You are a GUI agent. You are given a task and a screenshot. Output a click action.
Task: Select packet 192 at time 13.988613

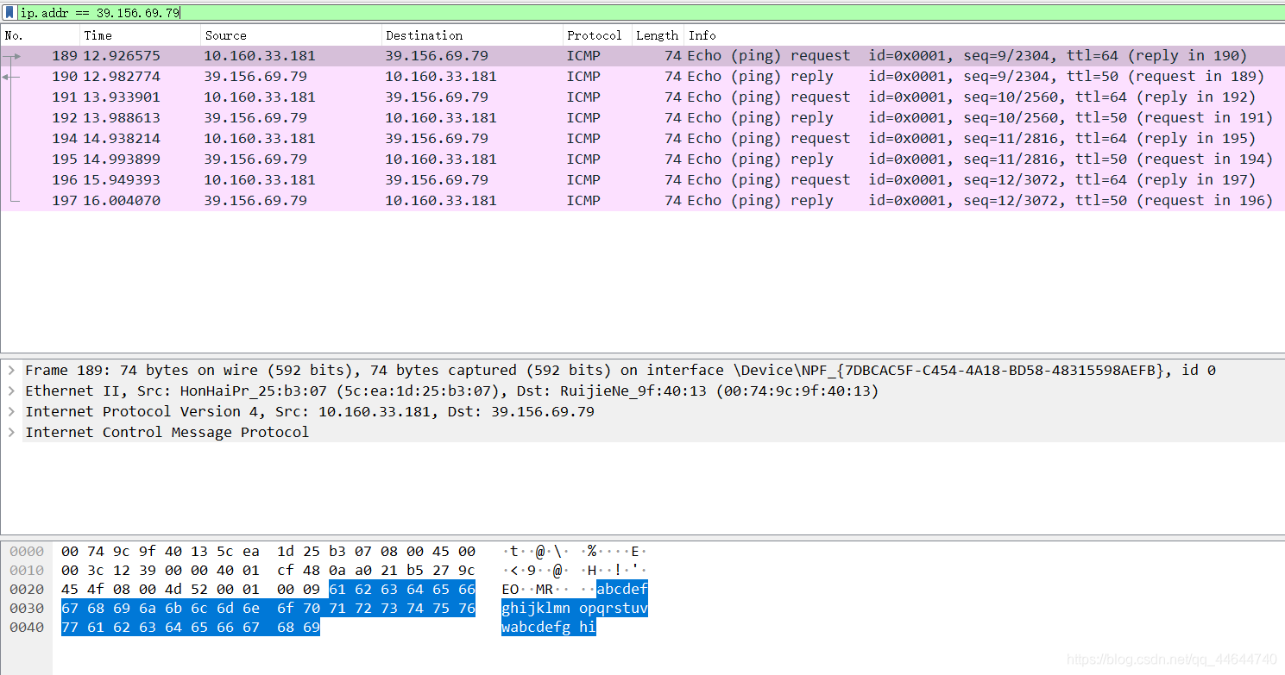tap(642, 118)
